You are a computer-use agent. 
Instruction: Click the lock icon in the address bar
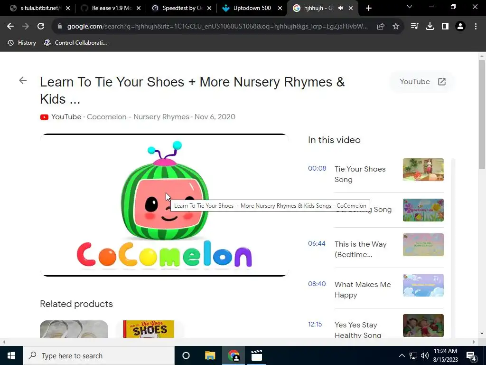click(x=60, y=27)
